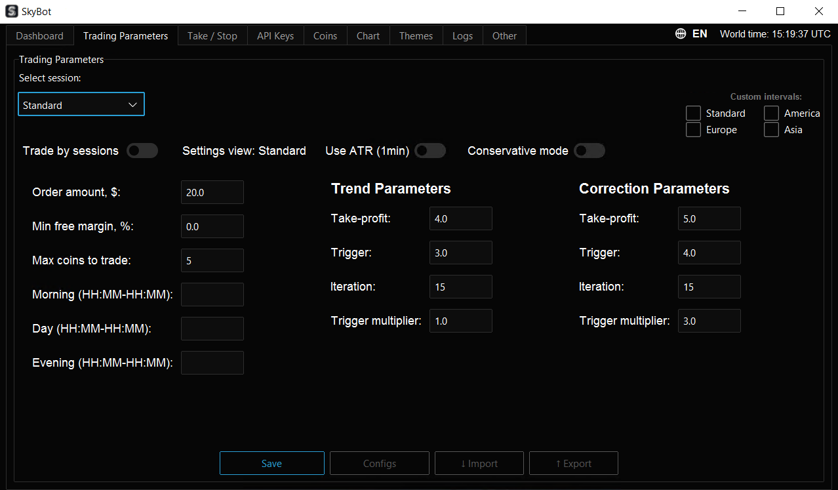Screen dimensions: 838x490
Task: Select the Trading Parameters tab
Action: pyautogui.click(x=126, y=35)
